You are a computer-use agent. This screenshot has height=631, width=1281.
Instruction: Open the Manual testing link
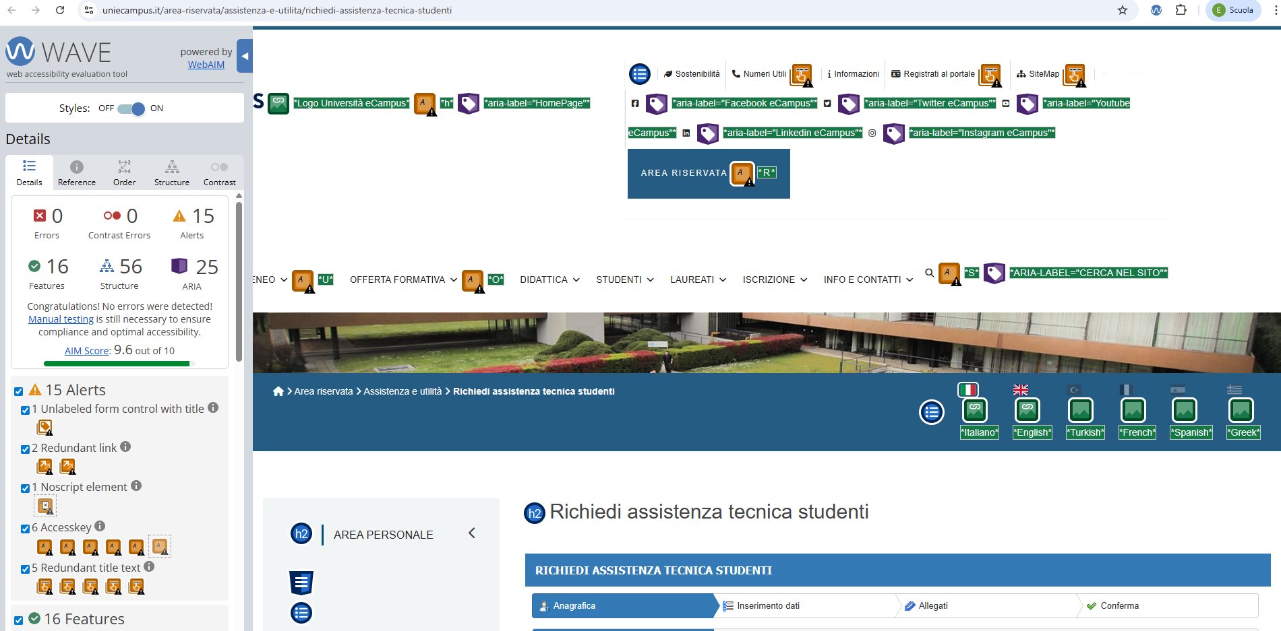click(61, 319)
